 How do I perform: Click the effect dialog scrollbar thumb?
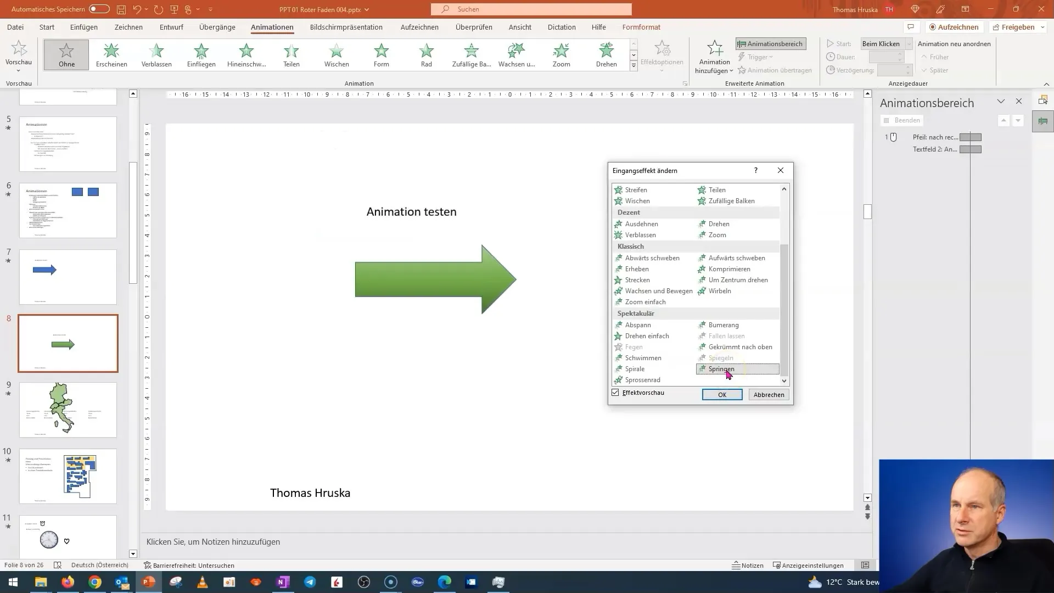point(784,310)
